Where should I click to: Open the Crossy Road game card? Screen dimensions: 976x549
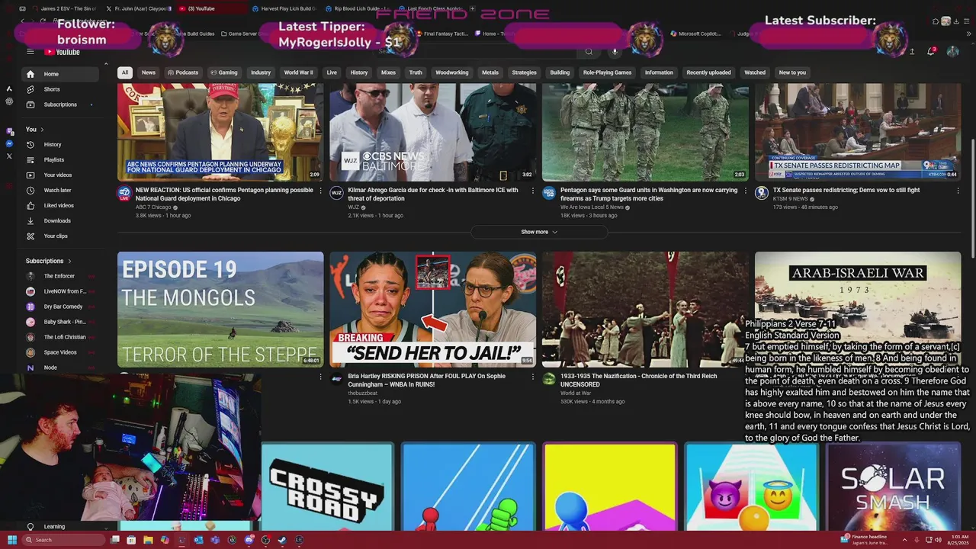coord(327,487)
